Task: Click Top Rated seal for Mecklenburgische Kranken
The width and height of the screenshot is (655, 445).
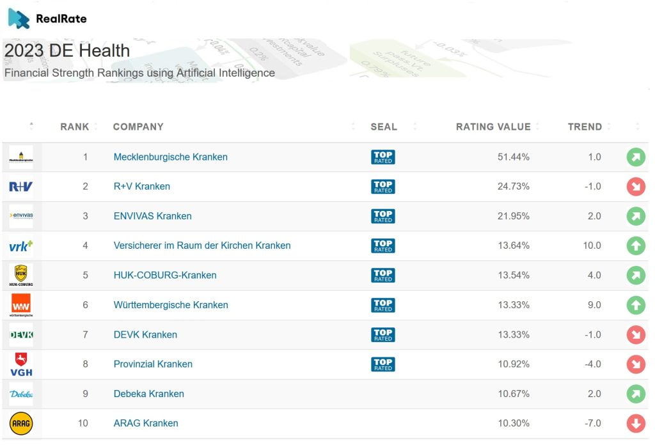Action: (383, 157)
